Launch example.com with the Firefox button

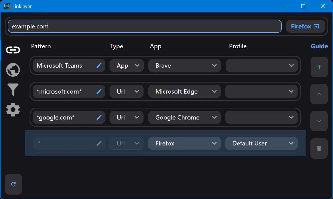click(x=305, y=26)
